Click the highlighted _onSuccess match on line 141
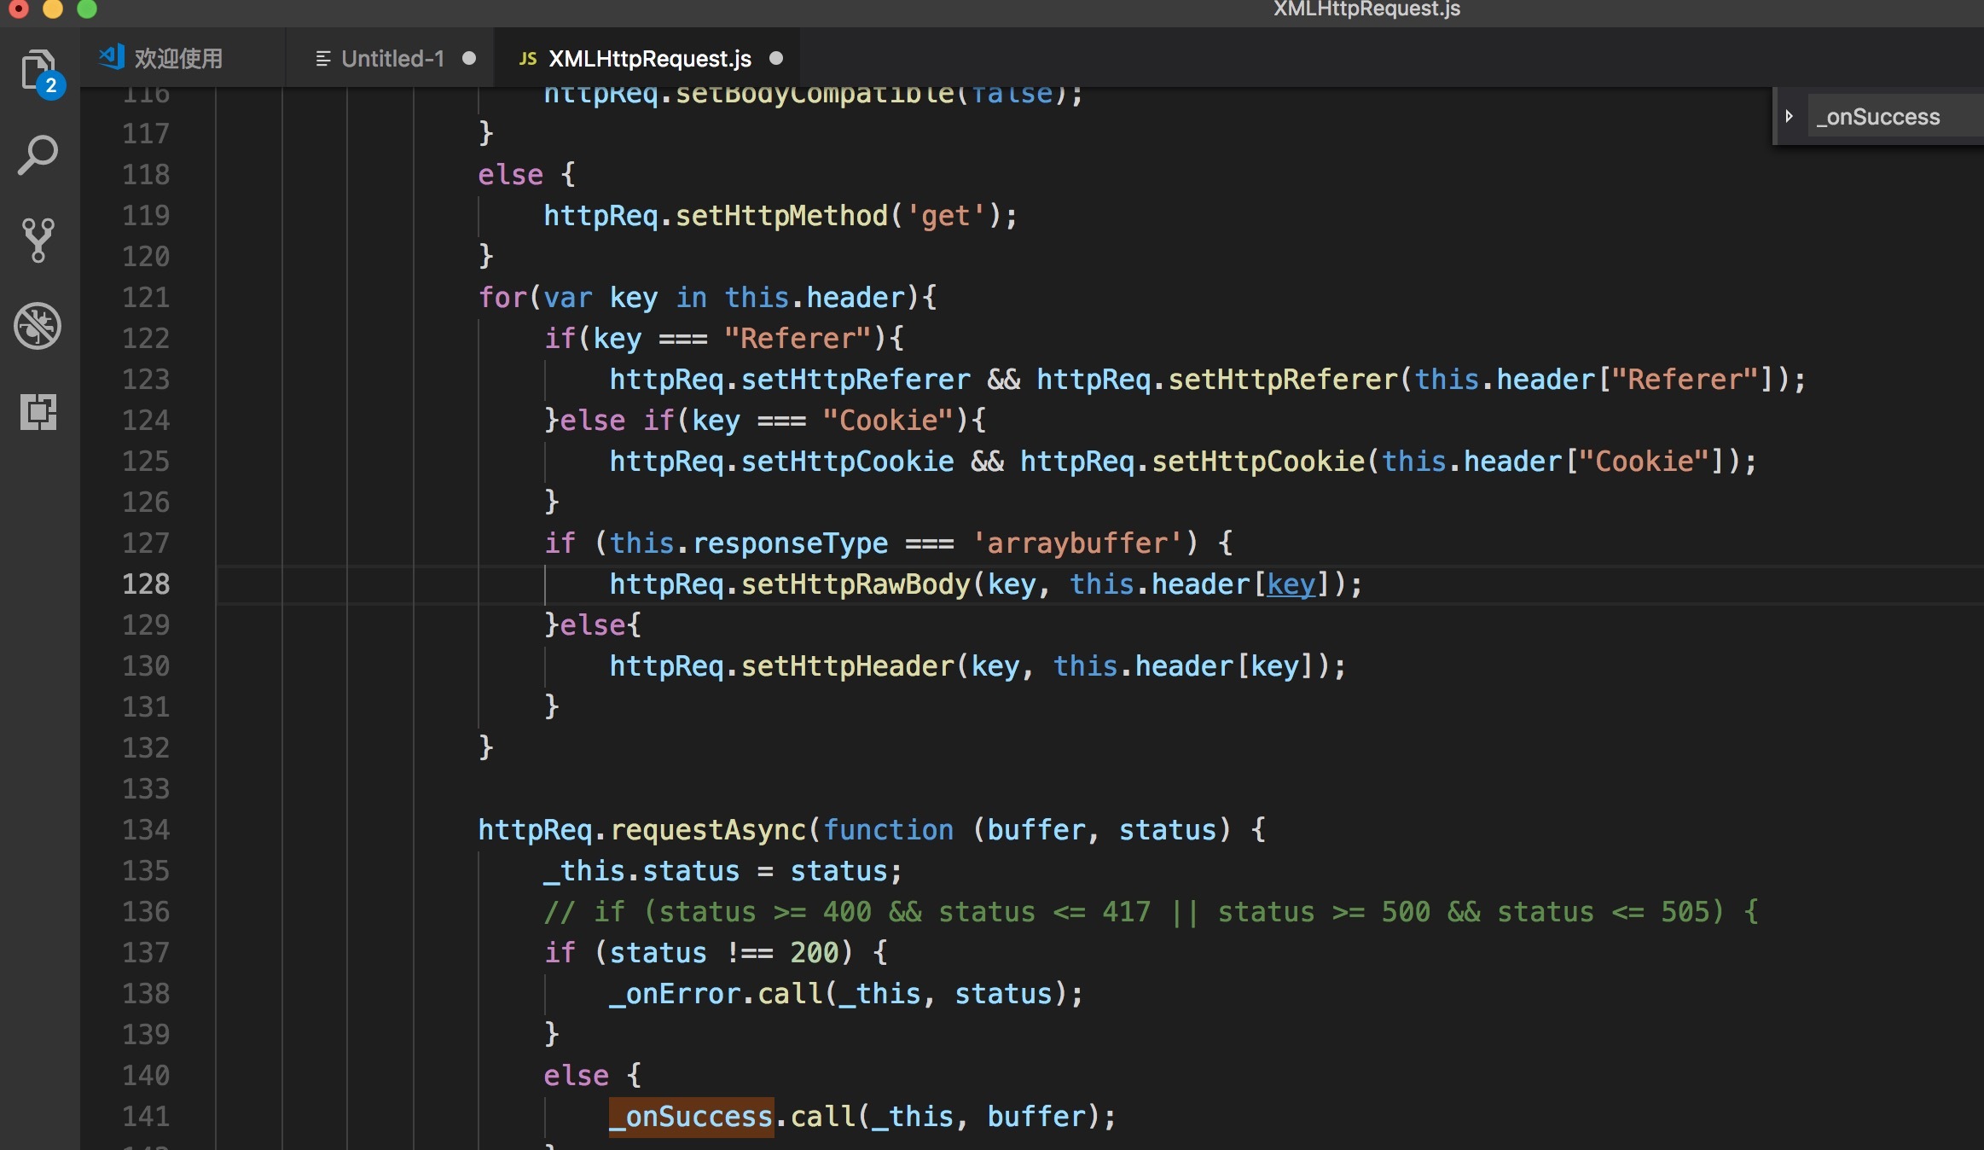The width and height of the screenshot is (1984, 1150). tap(691, 1117)
